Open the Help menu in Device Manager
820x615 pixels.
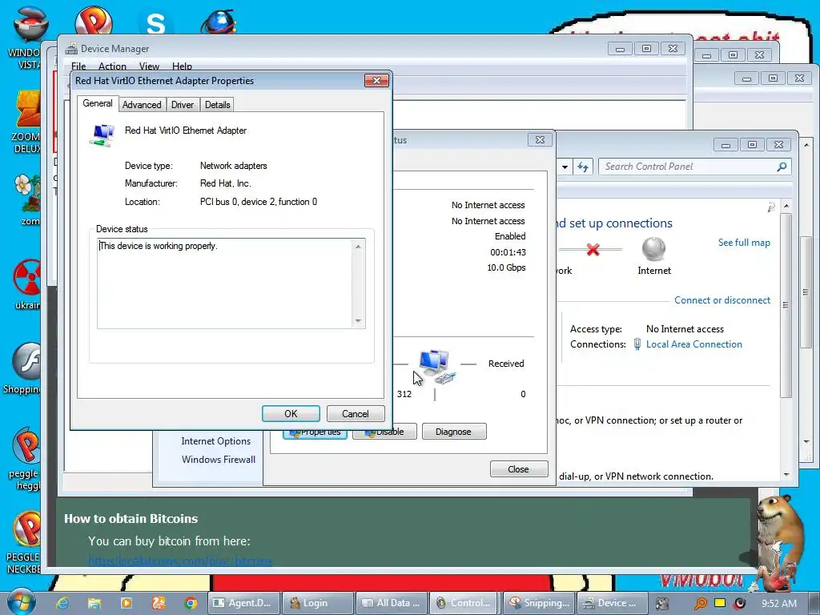click(x=182, y=66)
